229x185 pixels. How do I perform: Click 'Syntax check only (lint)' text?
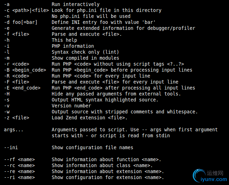point(85,52)
